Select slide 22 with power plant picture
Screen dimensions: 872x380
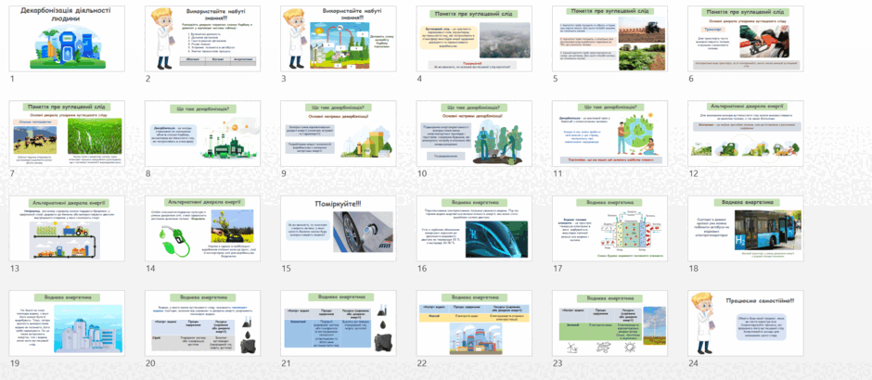pyautogui.click(x=474, y=323)
